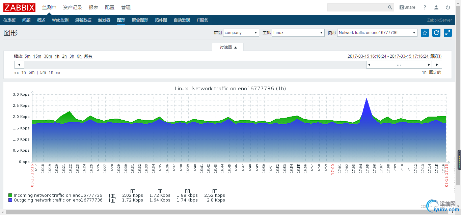Set zoom to 3h
The image size is (461, 215).
pyautogui.click(x=72, y=56)
